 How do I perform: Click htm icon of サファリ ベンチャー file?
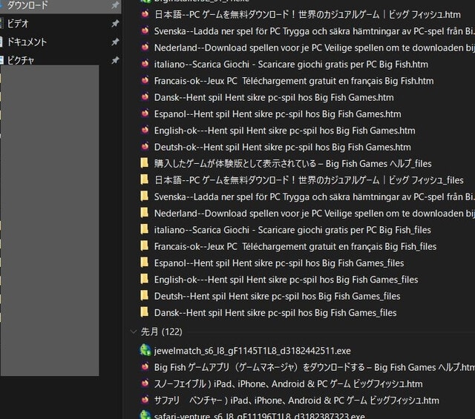point(145,400)
